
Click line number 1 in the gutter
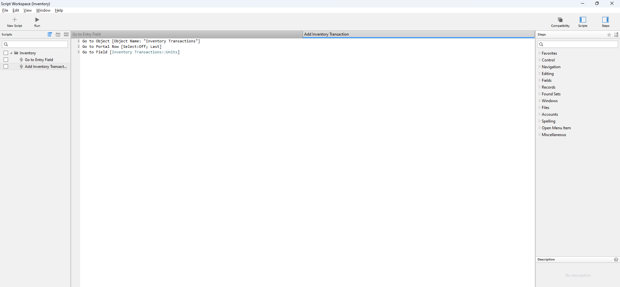tap(78, 41)
